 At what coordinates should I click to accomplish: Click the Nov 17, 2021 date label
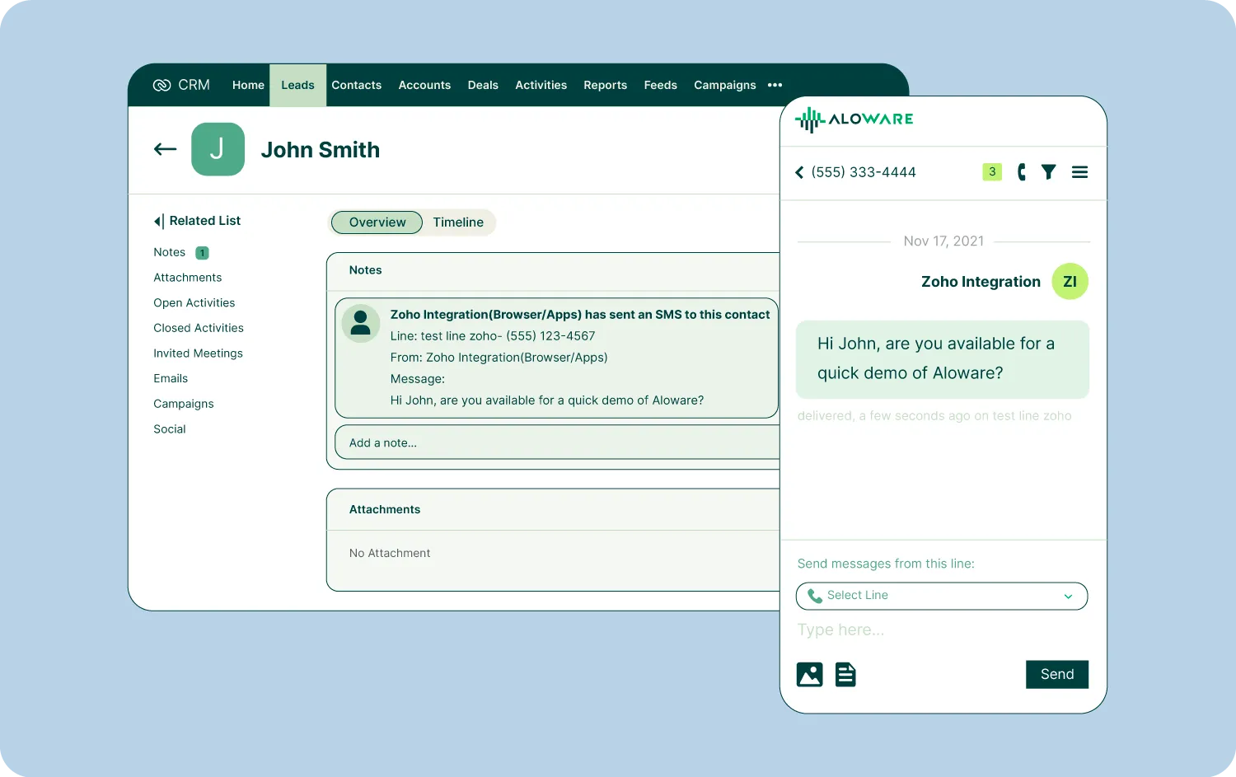(943, 241)
